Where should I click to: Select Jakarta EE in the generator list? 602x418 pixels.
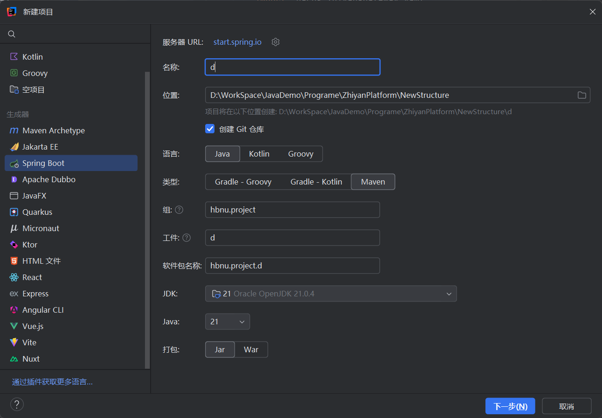coord(40,147)
